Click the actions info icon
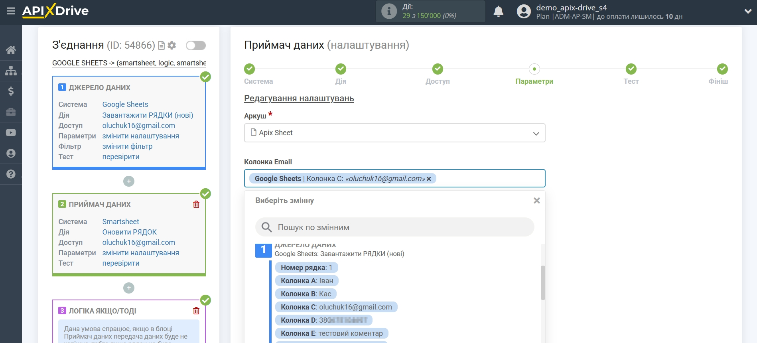757x343 pixels. (x=389, y=11)
